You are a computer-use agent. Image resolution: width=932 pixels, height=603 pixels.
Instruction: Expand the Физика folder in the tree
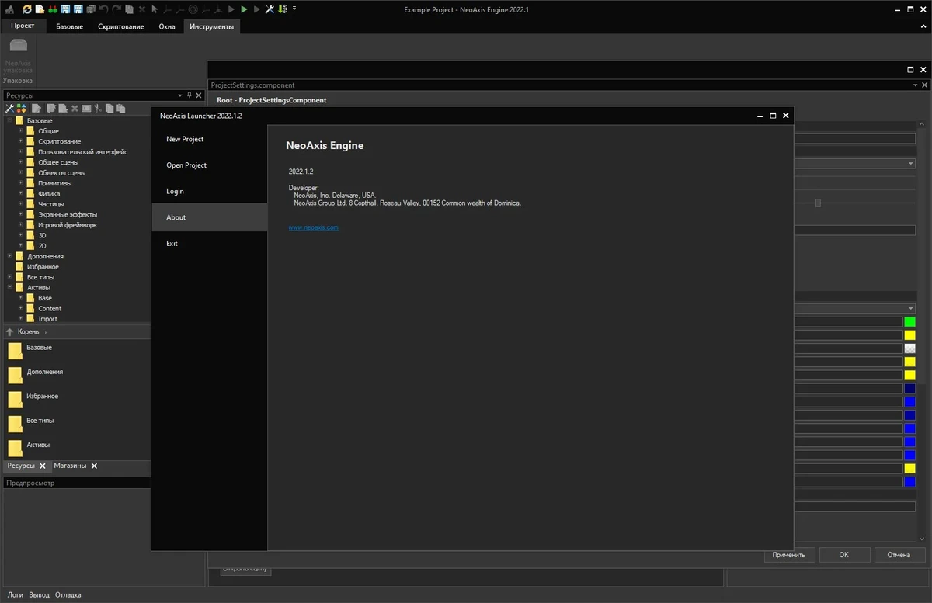[21, 193]
